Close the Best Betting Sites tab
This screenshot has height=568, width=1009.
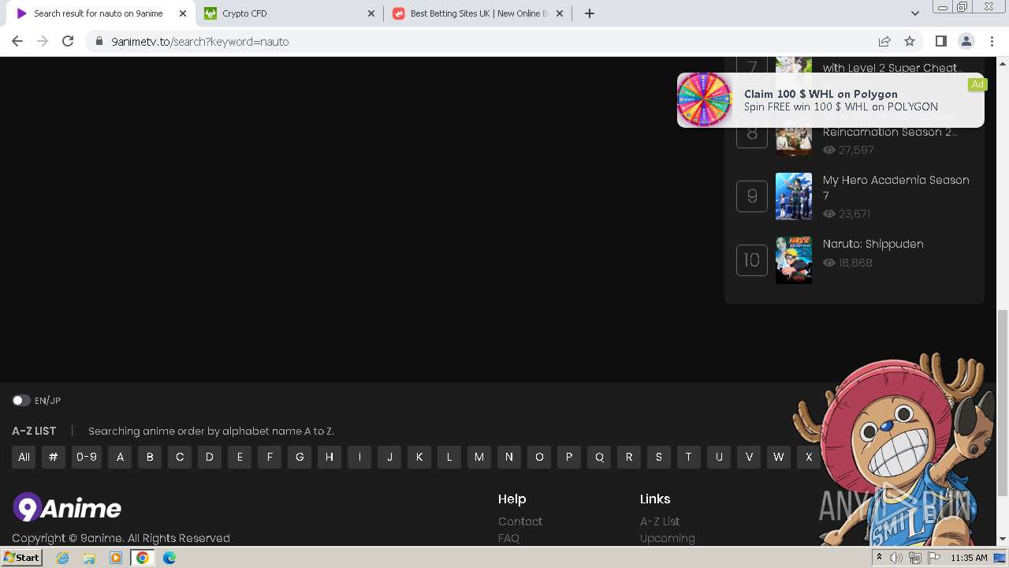pyautogui.click(x=560, y=13)
